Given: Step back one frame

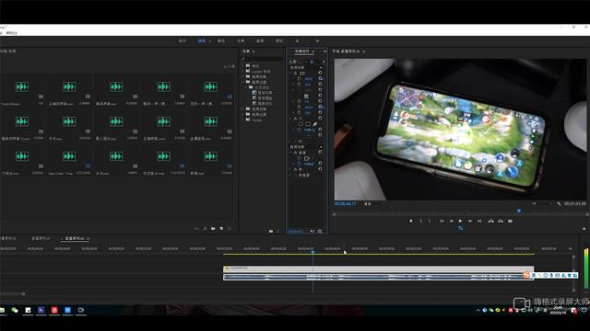Looking at the screenshot, I should 451,221.
